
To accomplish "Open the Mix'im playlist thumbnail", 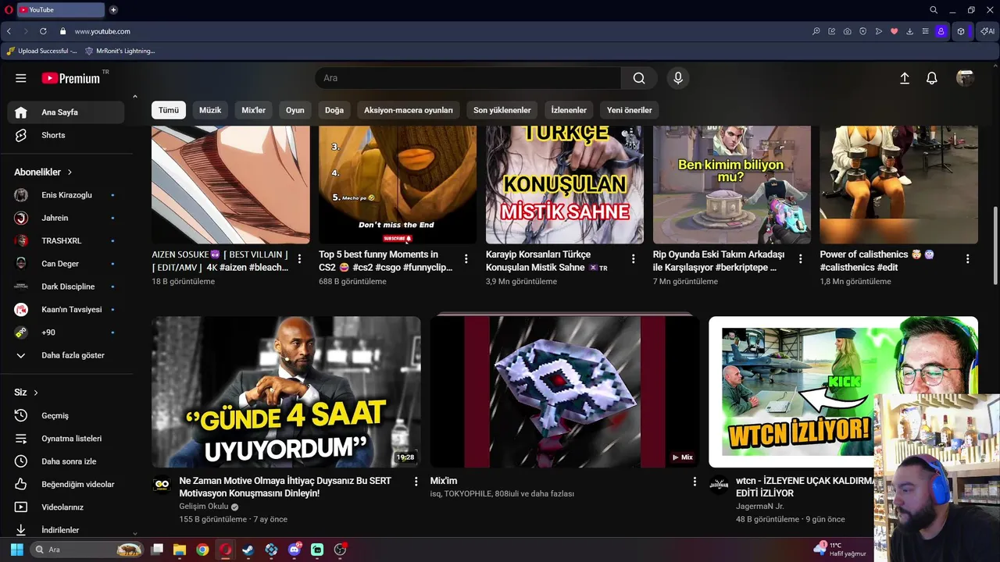I will pos(565,392).
